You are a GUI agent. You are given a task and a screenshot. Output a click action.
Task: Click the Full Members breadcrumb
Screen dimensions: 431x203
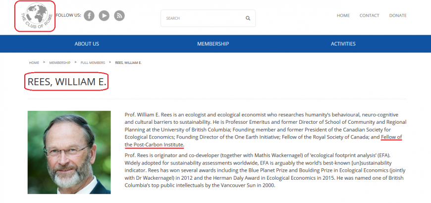click(x=93, y=62)
